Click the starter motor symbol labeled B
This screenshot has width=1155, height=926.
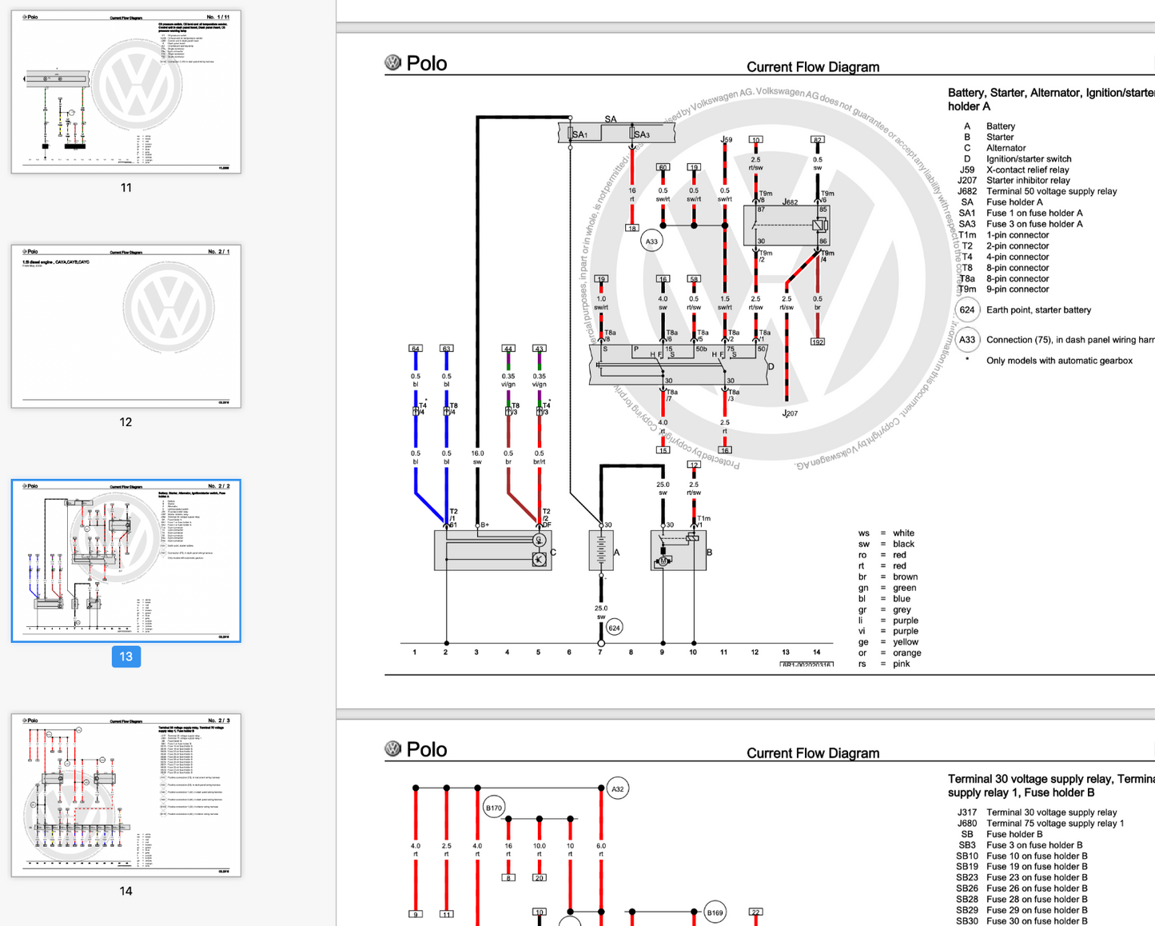678,550
